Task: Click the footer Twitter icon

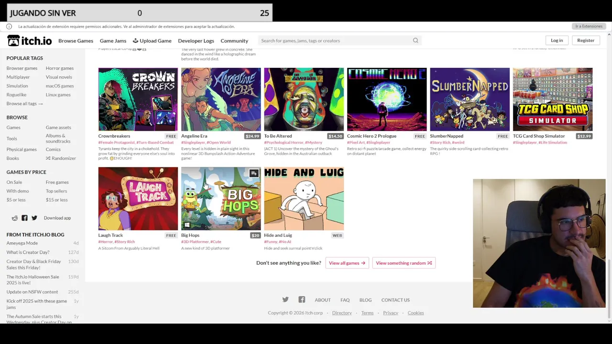Action: (x=285, y=300)
